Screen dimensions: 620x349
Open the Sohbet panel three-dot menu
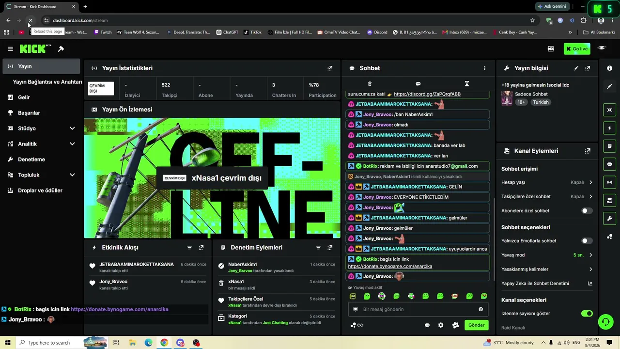[x=484, y=68]
